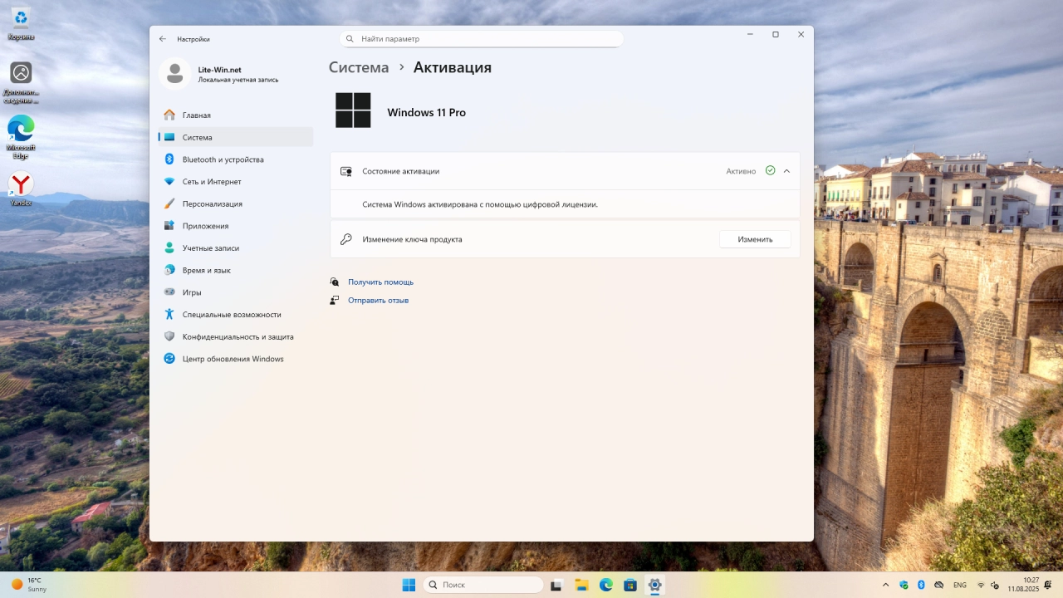Screen dimensions: 1063x598
Task: Open Персонализация settings
Action: [235, 203]
